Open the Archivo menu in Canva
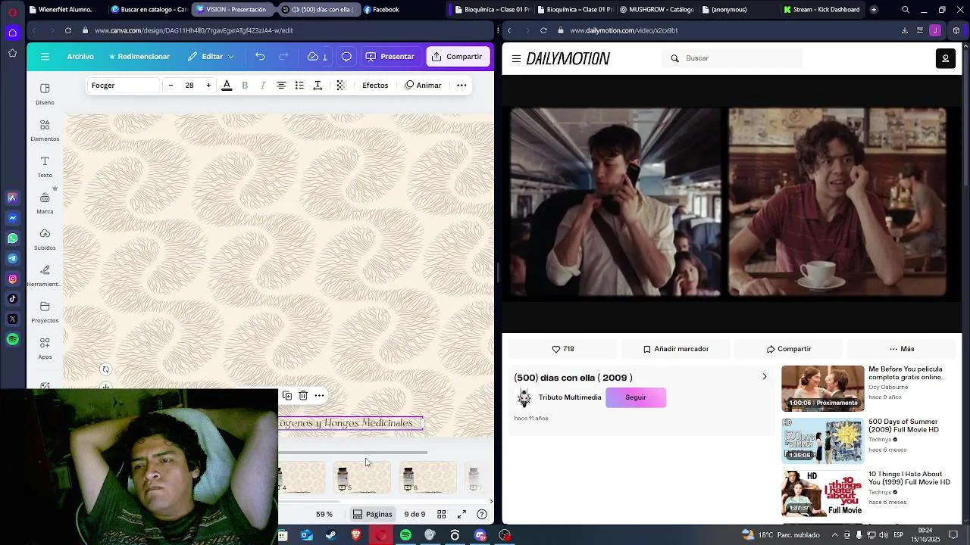This screenshot has width=970, height=545. pyautogui.click(x=80, y=57)
